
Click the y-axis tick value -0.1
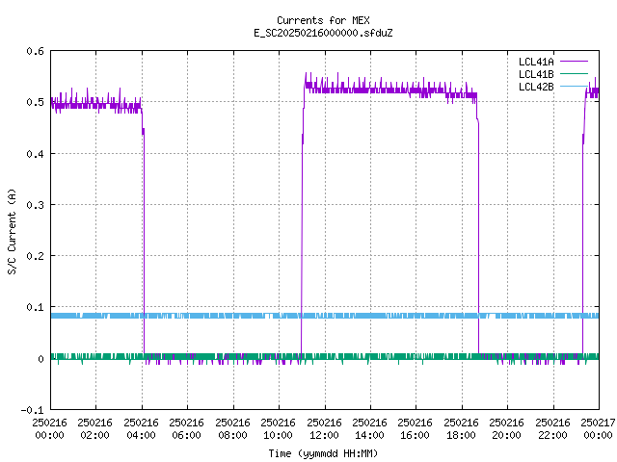pyautogui.click(x=32, y=410)
